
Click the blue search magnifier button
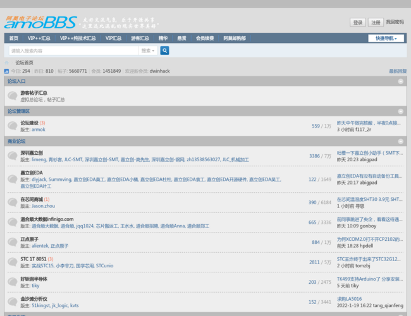pos(164,51)
